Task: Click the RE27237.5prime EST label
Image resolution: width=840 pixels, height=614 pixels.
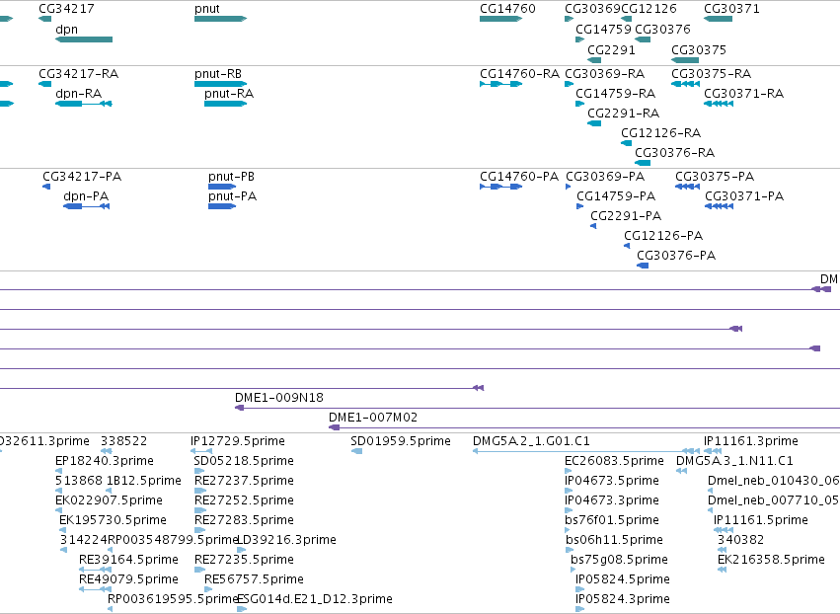Action: 244,481
